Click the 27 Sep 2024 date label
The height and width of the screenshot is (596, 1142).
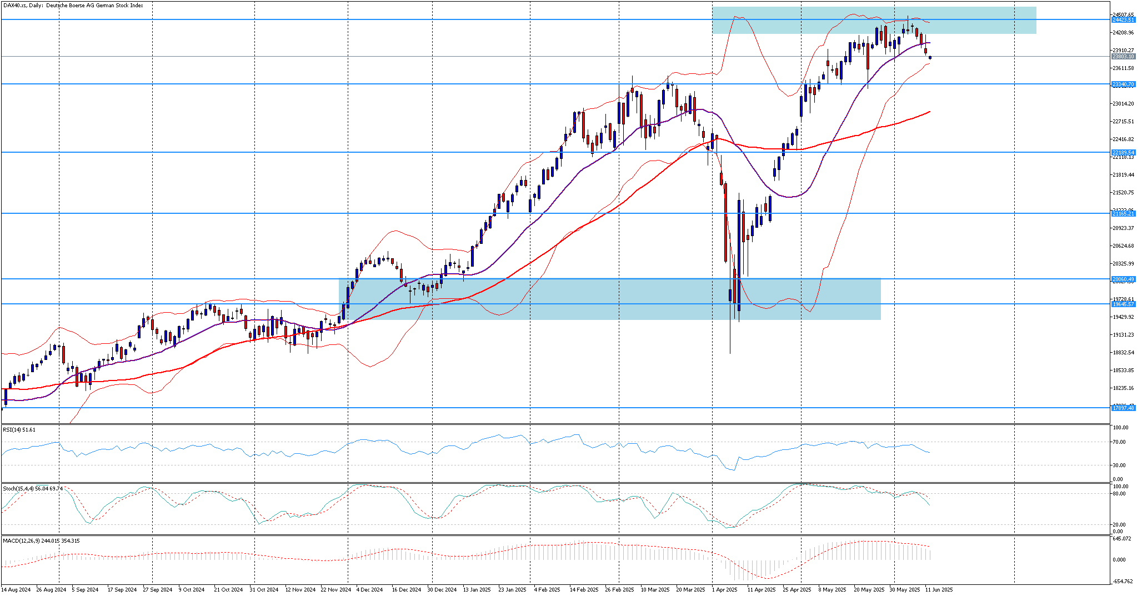(x=158, y=590)
